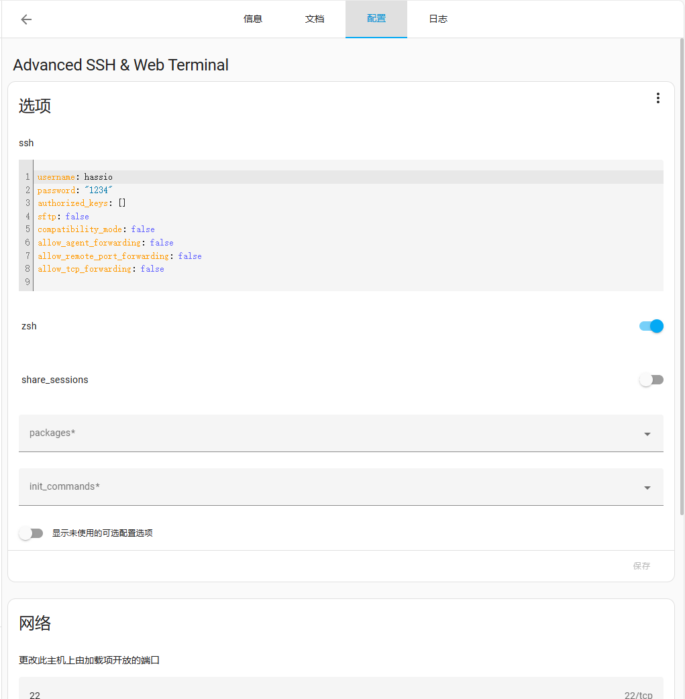Click the page vertical scrollbar
This screenshot has height=699, width=685.
[x=682, y=276]
